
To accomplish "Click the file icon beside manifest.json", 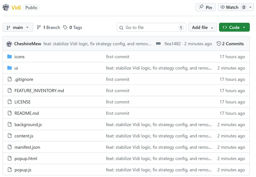I will pos(10,147).
